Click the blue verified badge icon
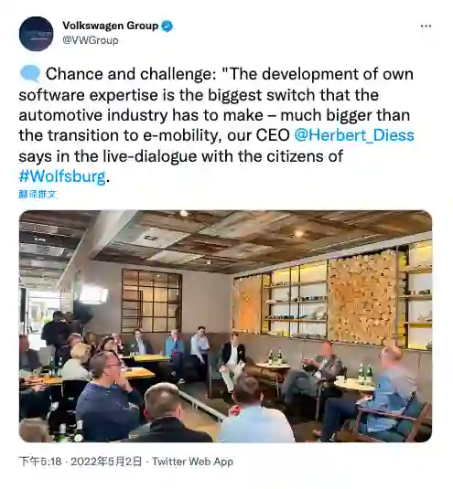This screenshot has width=453, height=489. pyautogui.click(x=167, y=26)
